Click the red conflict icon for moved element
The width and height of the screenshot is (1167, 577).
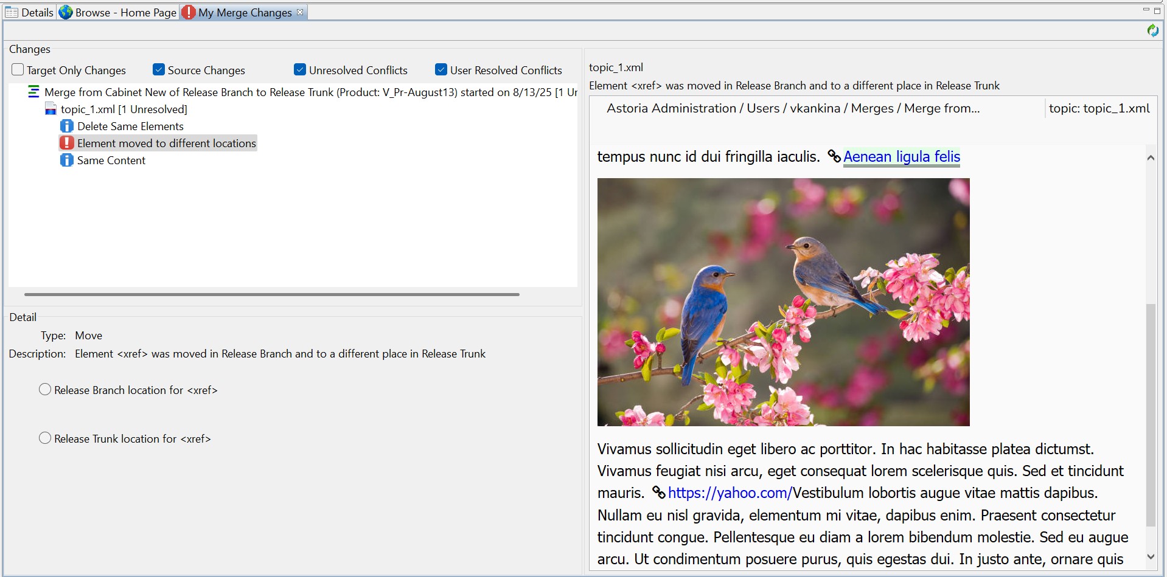pos(67,143)
